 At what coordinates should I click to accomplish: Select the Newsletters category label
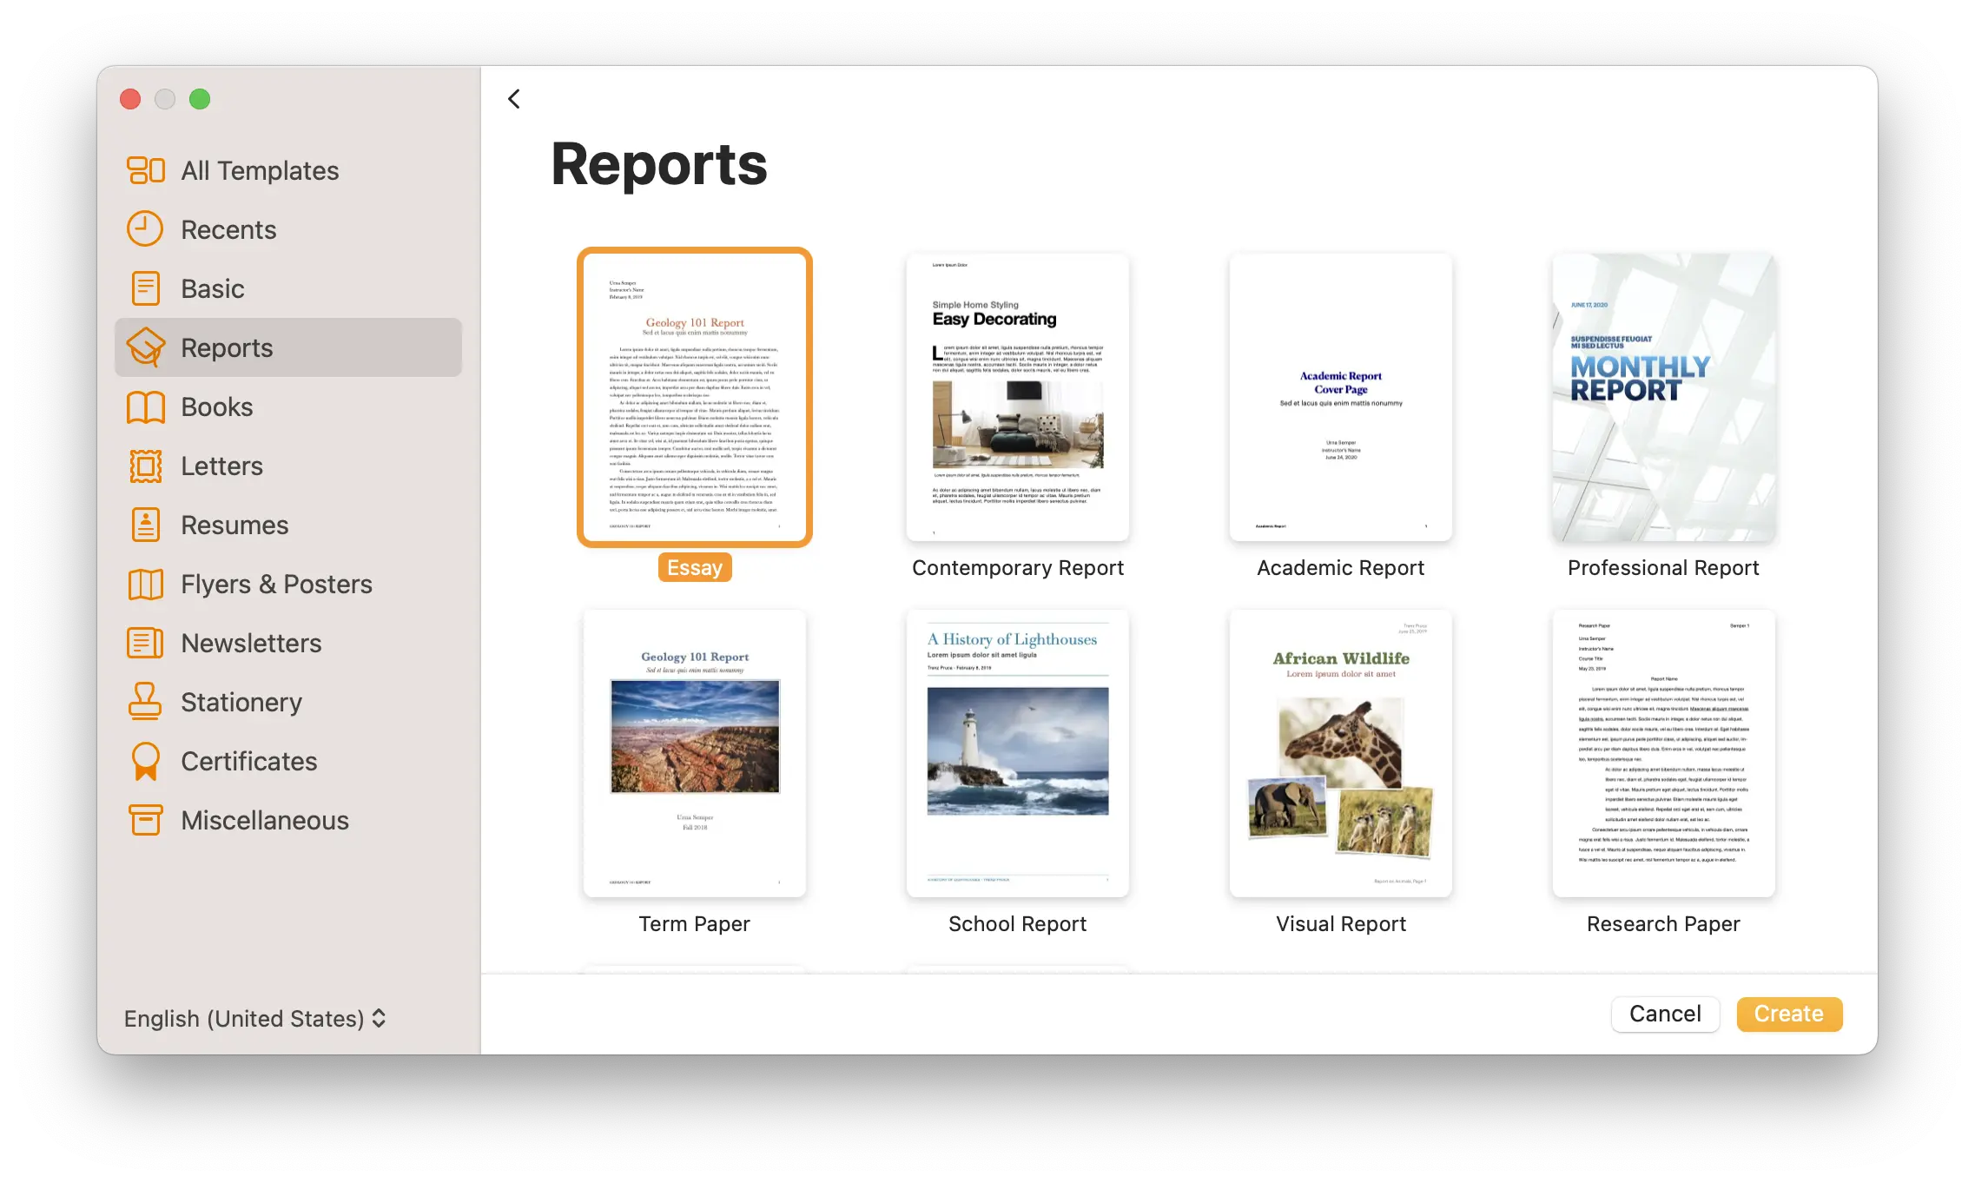pyautogui.click(x=251, y=643)
